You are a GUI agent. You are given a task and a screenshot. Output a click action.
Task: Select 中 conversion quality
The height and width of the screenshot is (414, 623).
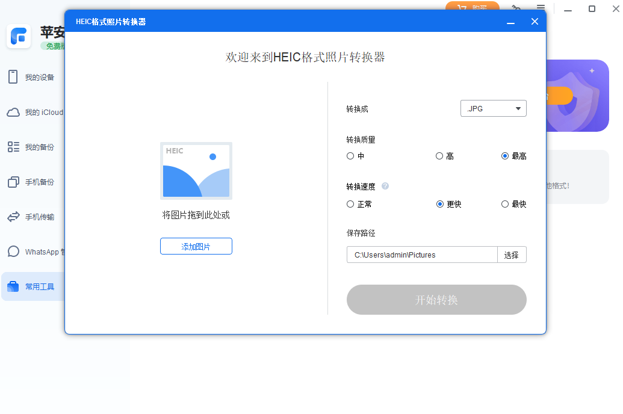pyautogui.click(x=350, y=155)
